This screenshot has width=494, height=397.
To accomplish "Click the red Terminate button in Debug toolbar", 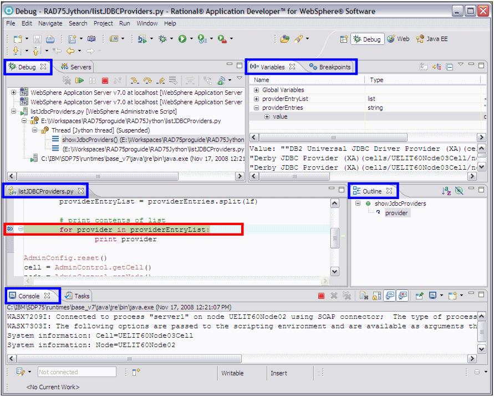I will pos(105,80).
